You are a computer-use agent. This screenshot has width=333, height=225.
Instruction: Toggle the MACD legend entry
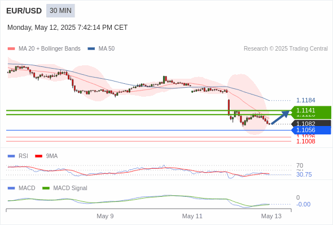[21, 188]
